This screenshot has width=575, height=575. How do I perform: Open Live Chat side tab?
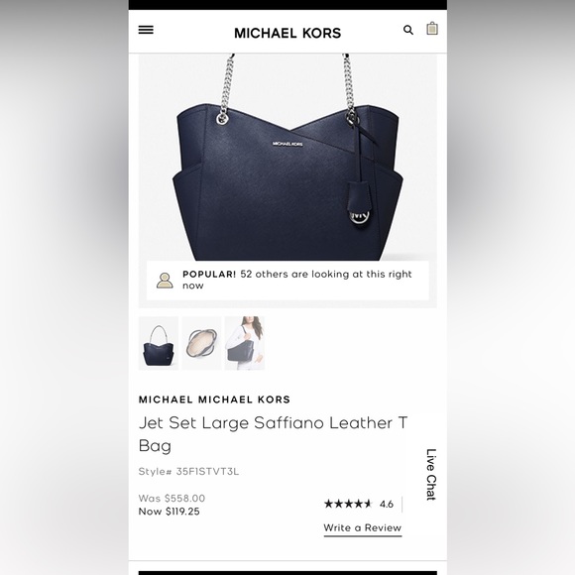(x=431, y=474)
